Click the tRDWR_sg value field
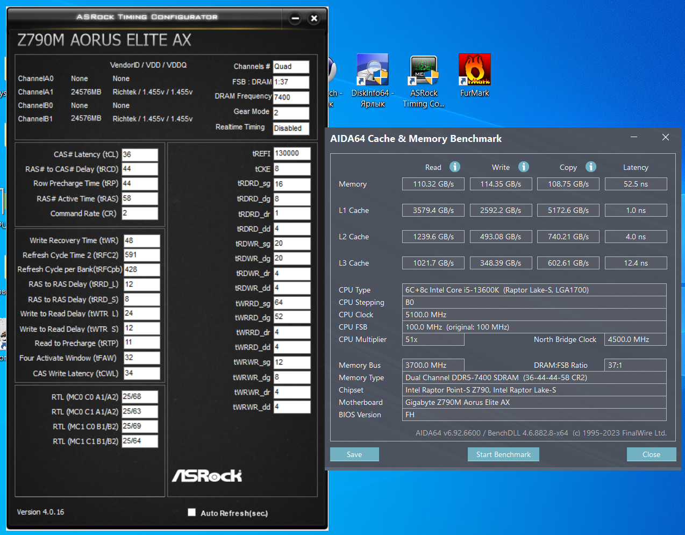The height and width of the screenshot is (535, 685). click(x=292, y=244)
